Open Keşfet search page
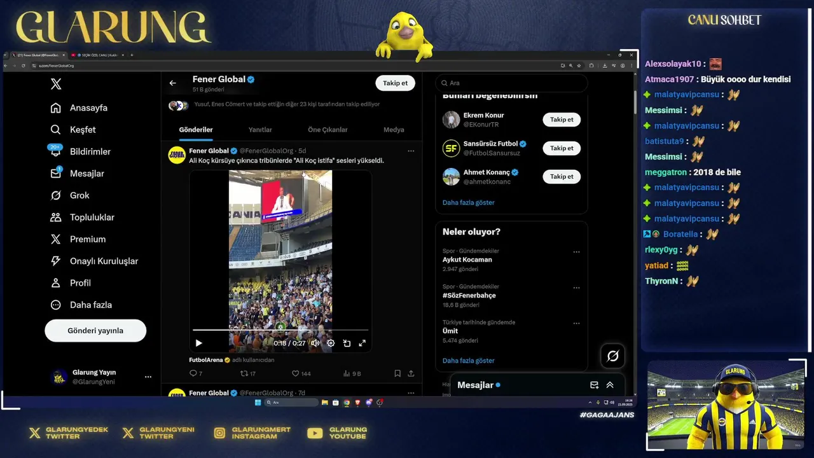This screenshot has height=458, width=814. pos(73,130)
